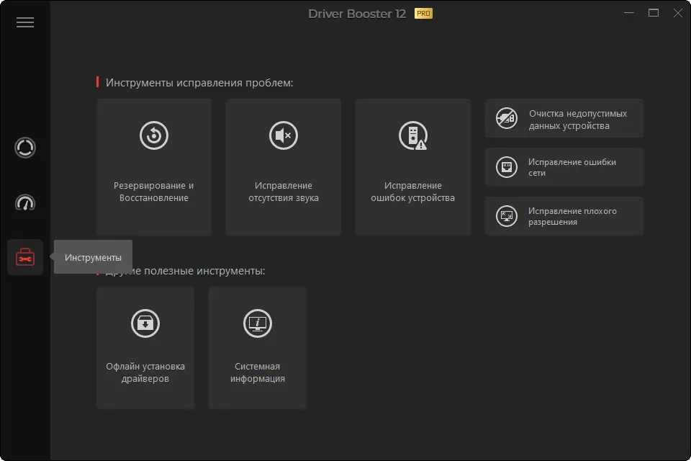
Task: Open the scan section in the sidebar
Action: [25, 148]
